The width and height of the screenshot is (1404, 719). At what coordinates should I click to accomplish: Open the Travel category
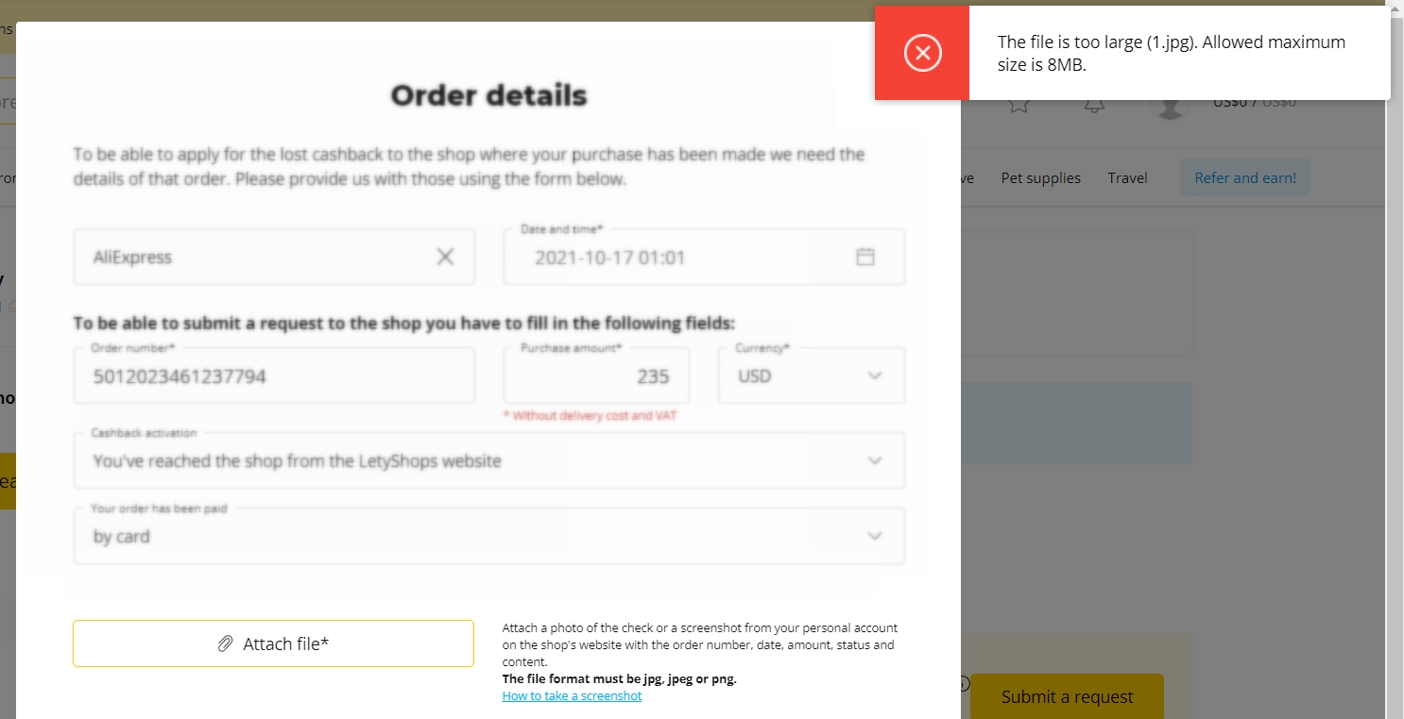(1127, 177)
